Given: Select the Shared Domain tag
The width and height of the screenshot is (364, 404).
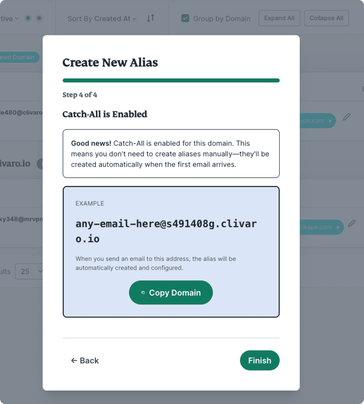Looking at the screenshot, I should point(18,57).
